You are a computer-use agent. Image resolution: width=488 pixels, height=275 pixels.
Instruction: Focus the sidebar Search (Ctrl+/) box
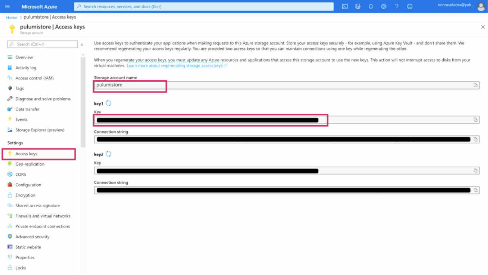[x=42, y=44]
